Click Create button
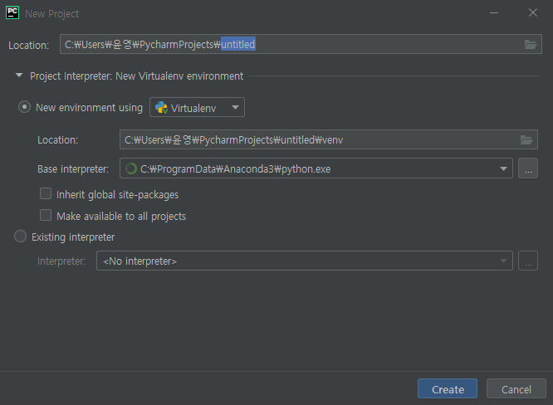The image size is (553, 405). 448,388
